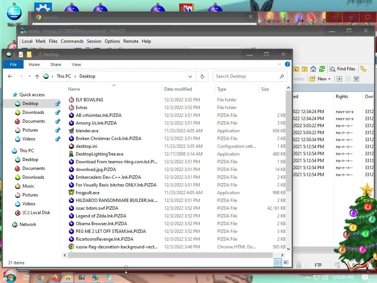Select Network in navigation pane
The image size is (377, 283).
point(28,224)
